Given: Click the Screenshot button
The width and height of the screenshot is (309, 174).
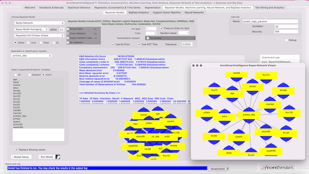Looking at the screenshot, I should tap(218, 169).
